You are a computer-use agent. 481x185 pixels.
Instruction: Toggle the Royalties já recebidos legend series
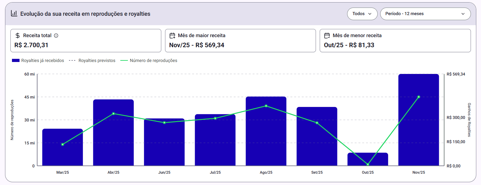tap(43, 60)
